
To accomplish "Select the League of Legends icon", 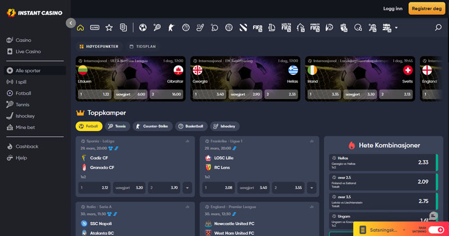I will coord(272,28).
